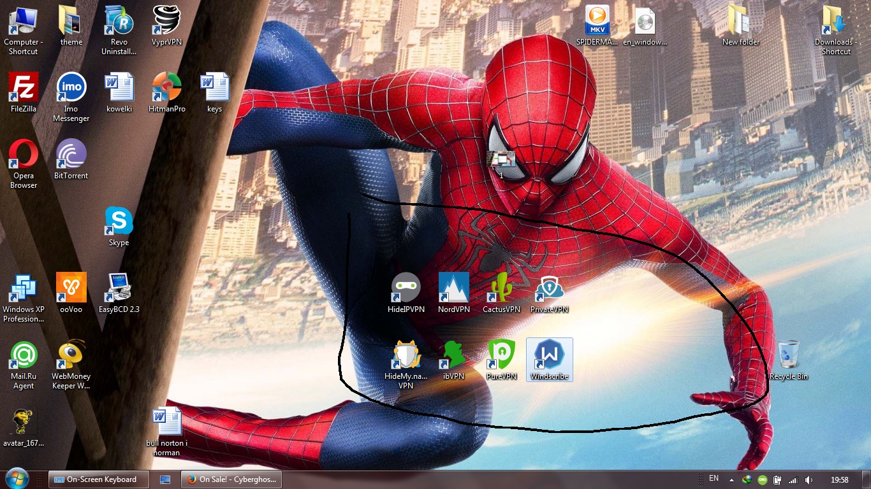Switch to Firefox Cyberghost taskbar window

pyautogui.click(x=231, y=479)
